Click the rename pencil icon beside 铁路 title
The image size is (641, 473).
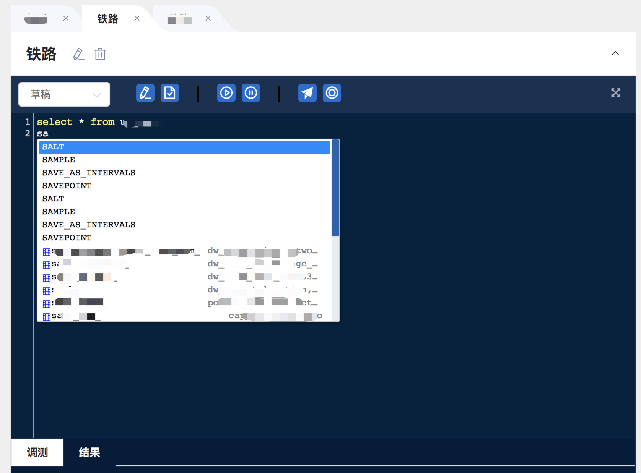coord(78,54)
